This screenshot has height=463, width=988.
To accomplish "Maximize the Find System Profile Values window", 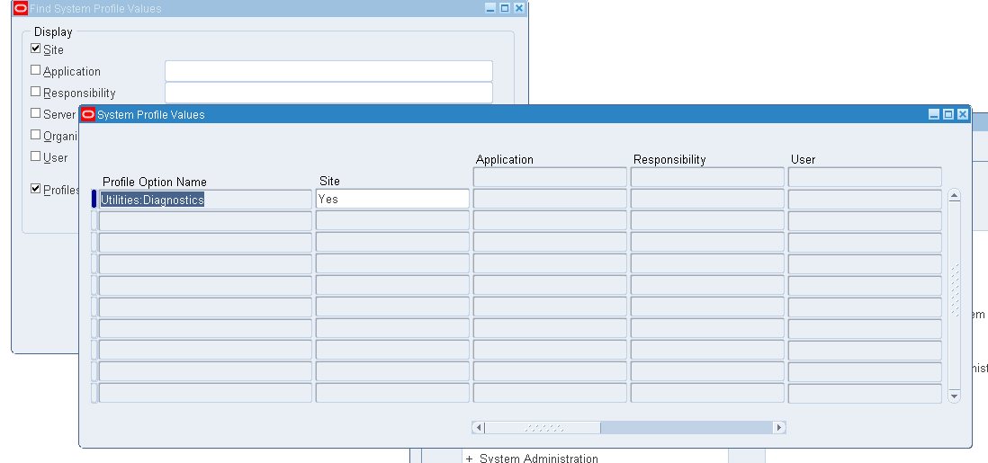I will (x=505, y=8).
